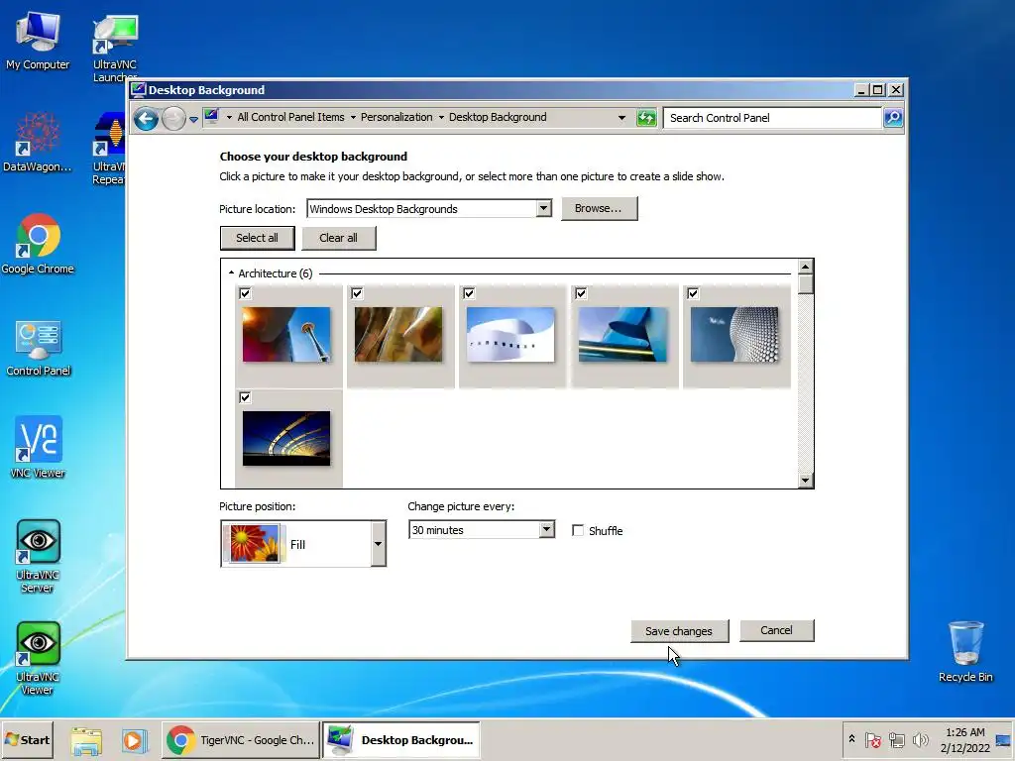Open DataWagon desktop shortcut
Viewport: 1015px width, 761px height.
click(x=37, y=143)
